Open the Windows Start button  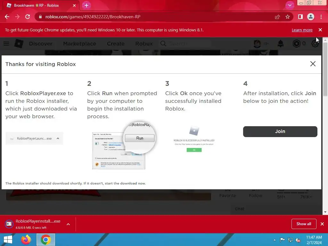point(8,240)
